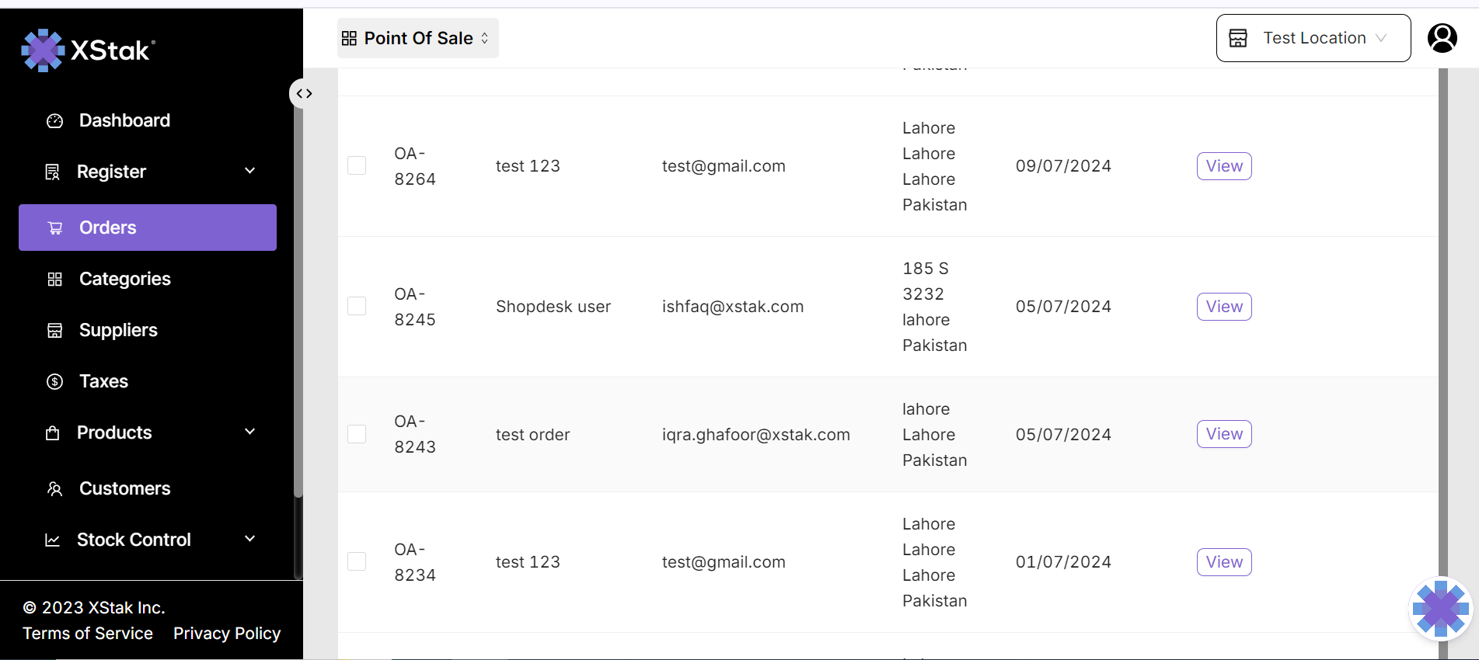Open the user profile avatar
Viewport: 1479px width, 660px height.
point(1442,38)
